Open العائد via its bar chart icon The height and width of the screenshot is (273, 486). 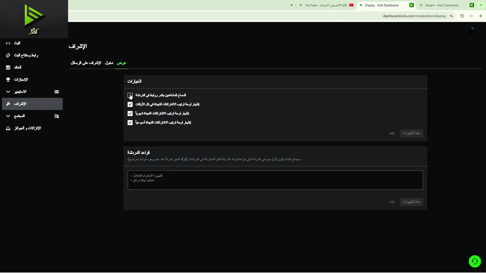[x=8, y=67]
